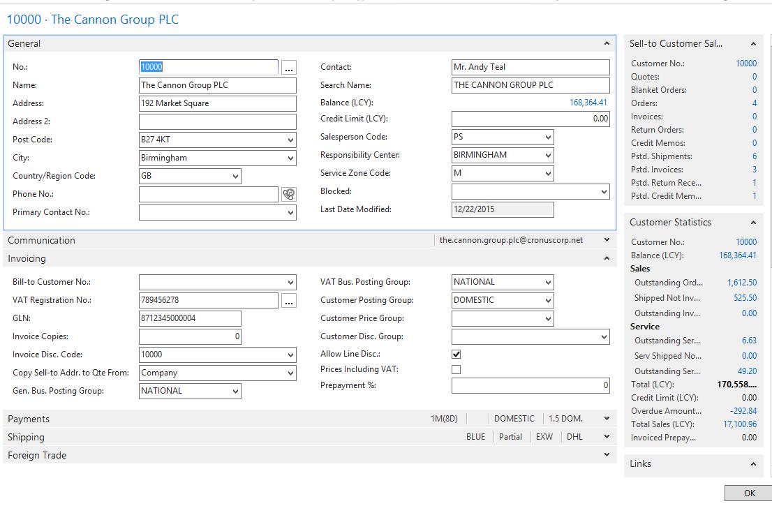This screenshot has width=772, height=506.
Task: Enable the Prices Including VAT checkbox
Action: [x=456, y=369]
